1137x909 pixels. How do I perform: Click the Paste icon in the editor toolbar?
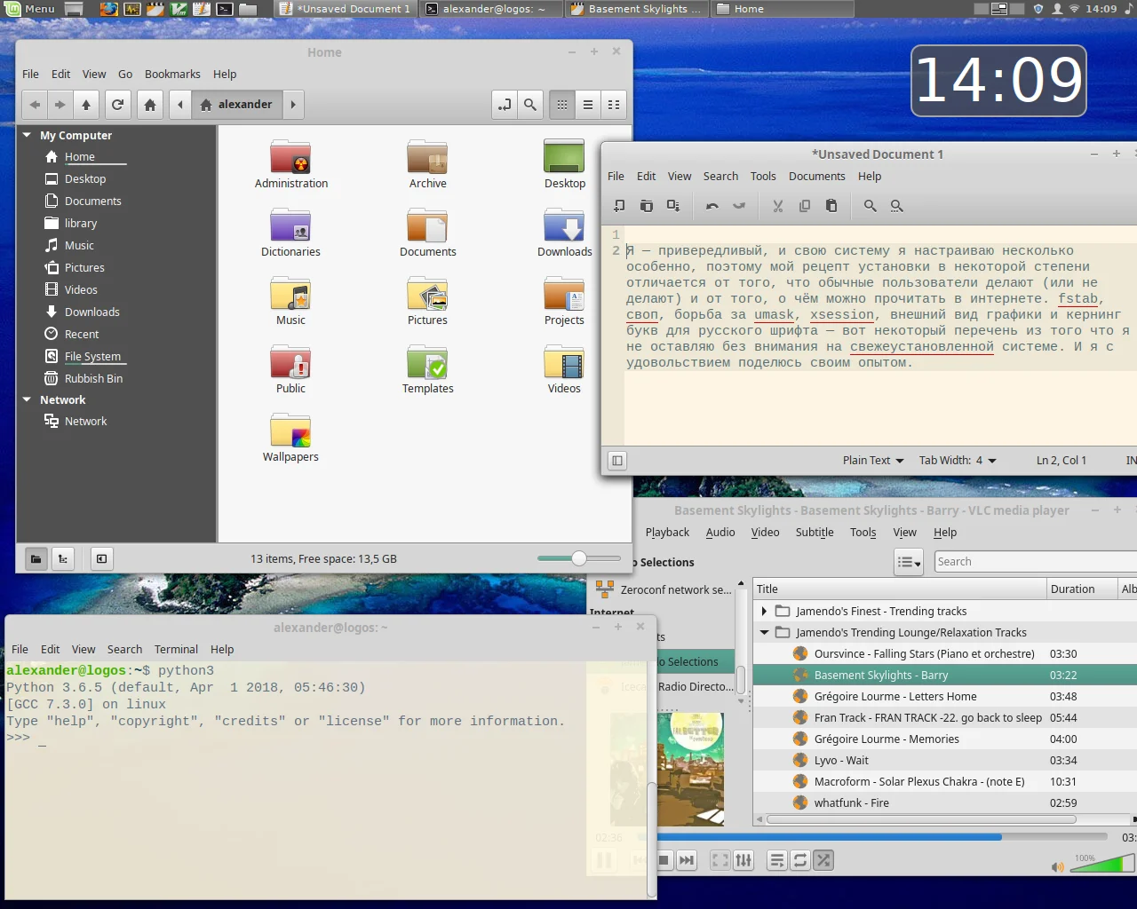831,206
